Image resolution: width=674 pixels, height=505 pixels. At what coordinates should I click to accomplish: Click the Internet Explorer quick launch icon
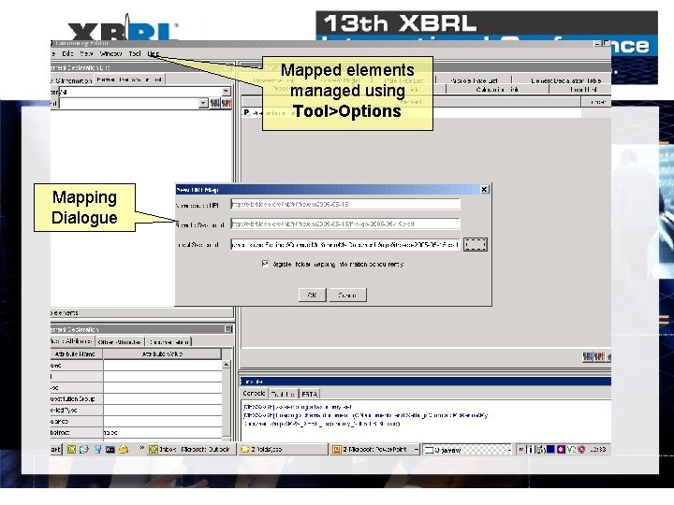pyautogui.click(x=84, y=449)
